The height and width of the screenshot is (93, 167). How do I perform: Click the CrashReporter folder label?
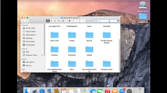(x=72, y=26)
